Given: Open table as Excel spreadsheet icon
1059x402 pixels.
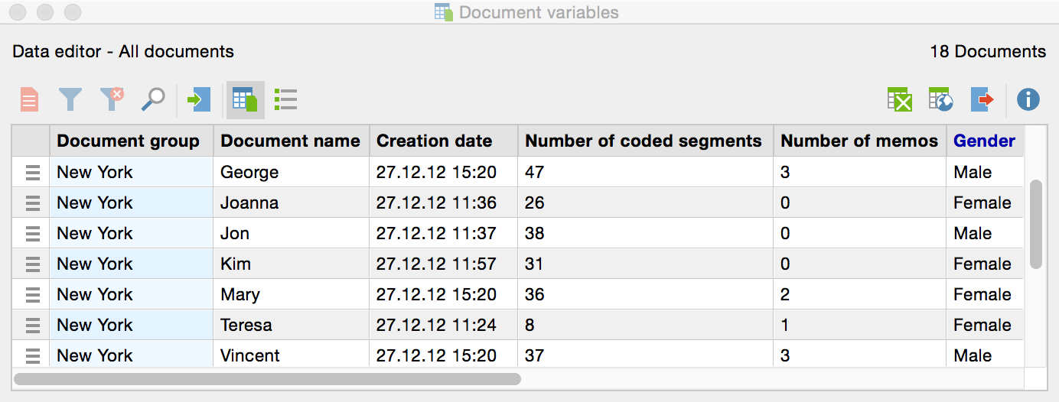Looking at the screenshot, I should [899, 99].
